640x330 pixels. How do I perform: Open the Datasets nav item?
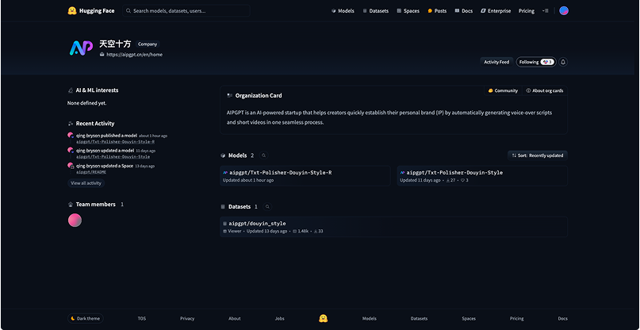click(375, 11)
